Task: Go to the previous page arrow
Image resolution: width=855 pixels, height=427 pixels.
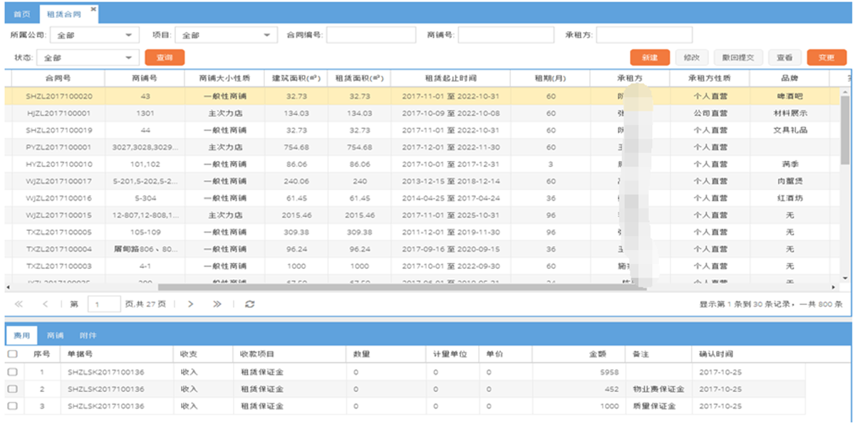Action: 46,304
